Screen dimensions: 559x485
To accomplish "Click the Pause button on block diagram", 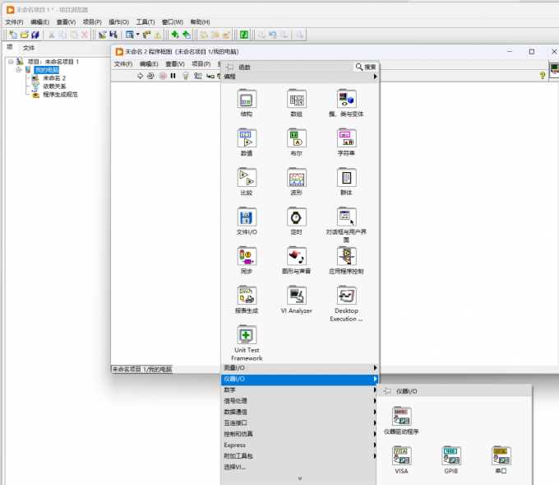I will click(173, 76).
